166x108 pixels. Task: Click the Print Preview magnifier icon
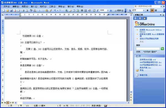(x=27, y=11)
